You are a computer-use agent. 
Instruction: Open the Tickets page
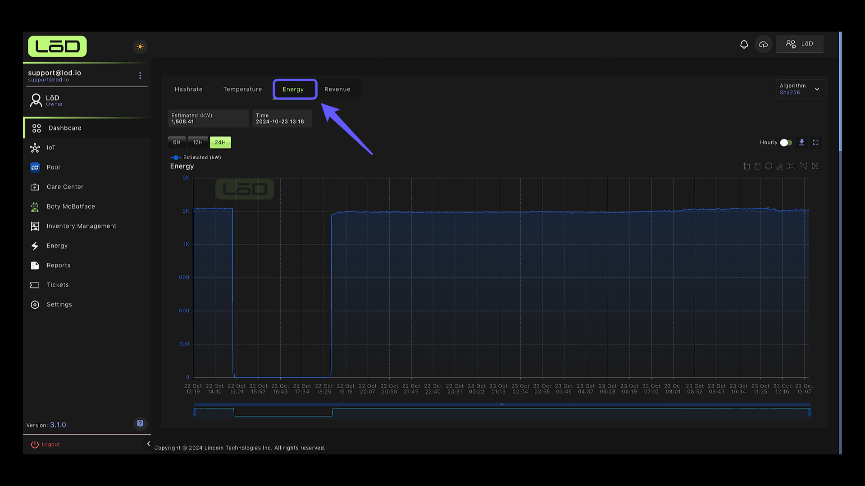pos(86,285)
